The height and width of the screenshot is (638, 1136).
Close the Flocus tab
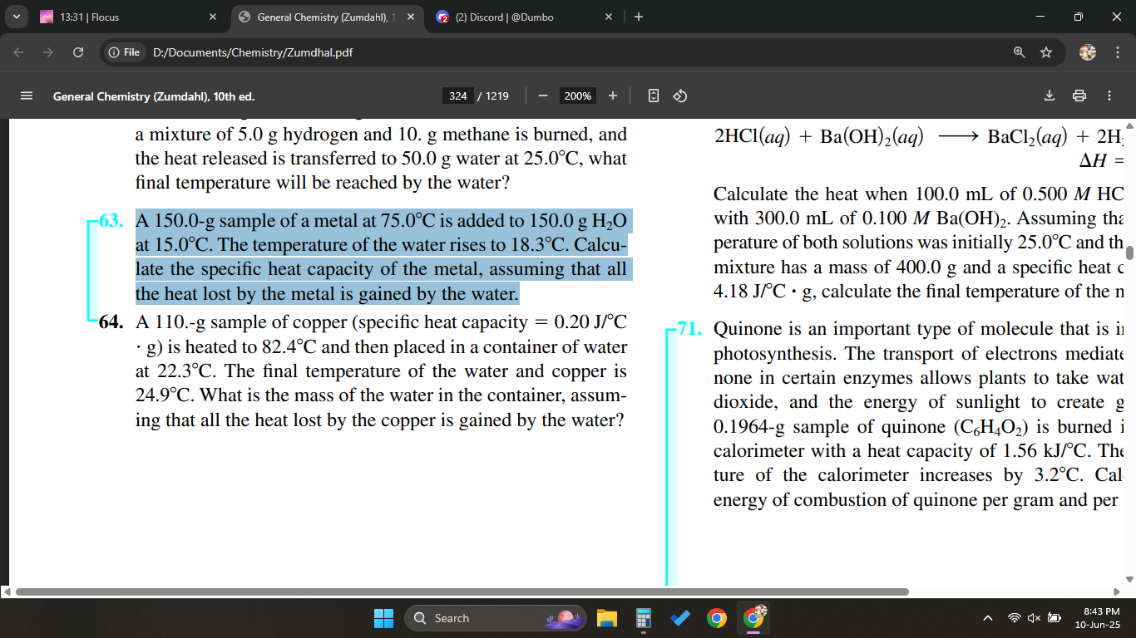click(212, 17)
